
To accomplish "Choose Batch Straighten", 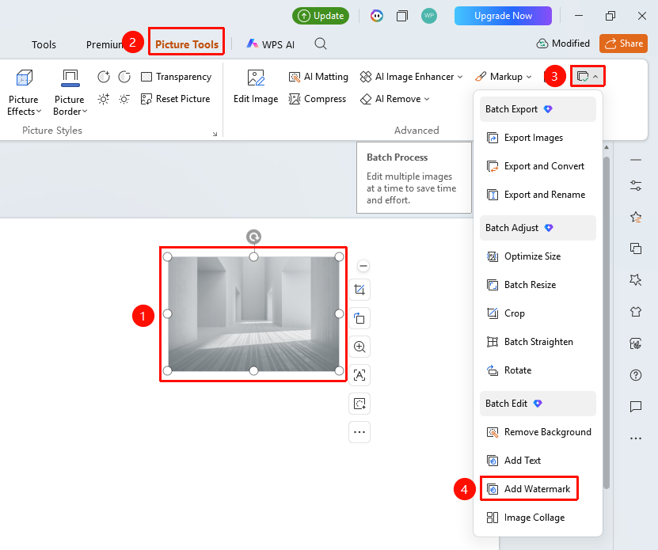I will coord(538,342).
